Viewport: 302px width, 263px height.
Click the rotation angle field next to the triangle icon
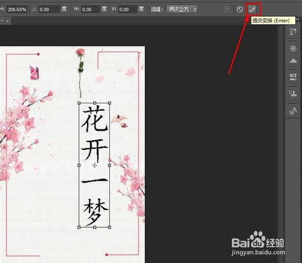pos(48,10)
